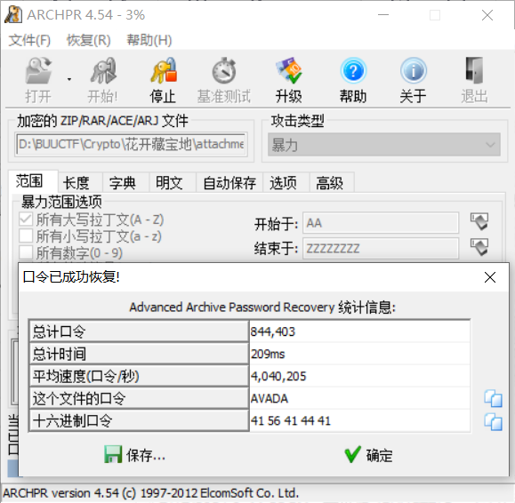Toggle 所有数字(0 - 9) checkbox
The image size is (515, 503).
[x=26, y=252]
